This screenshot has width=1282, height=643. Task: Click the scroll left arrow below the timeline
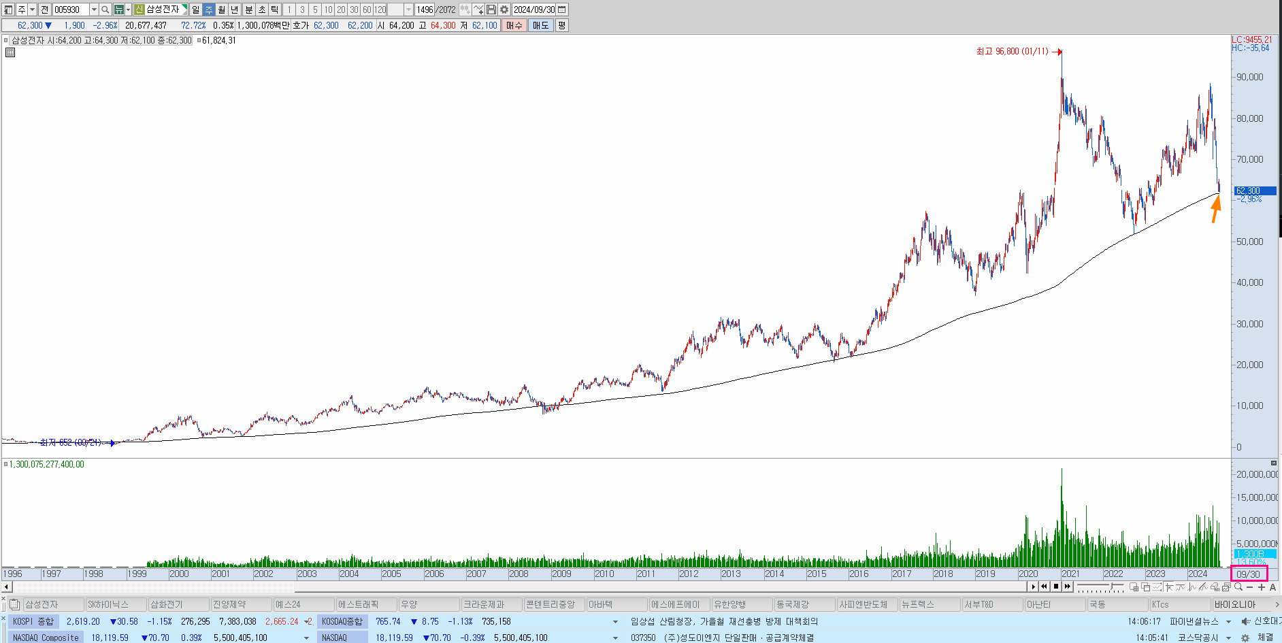pos(7,587)
